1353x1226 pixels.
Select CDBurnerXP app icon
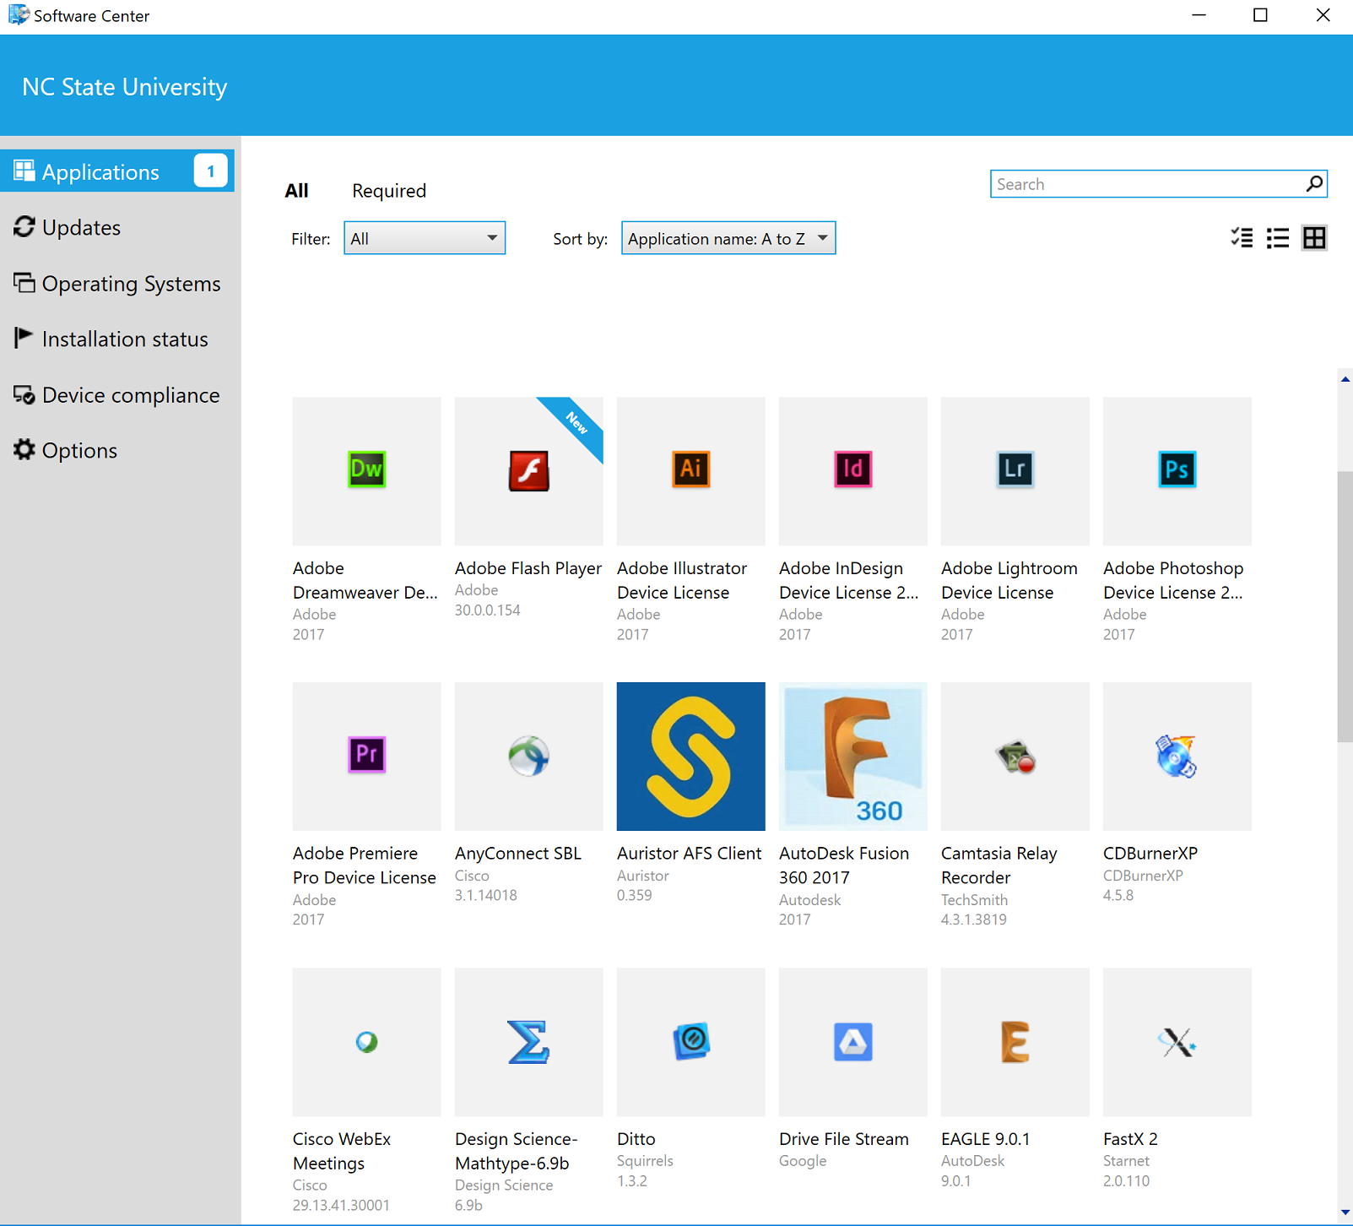1177,756
